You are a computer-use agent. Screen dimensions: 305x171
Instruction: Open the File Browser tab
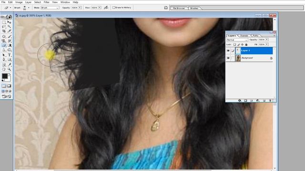[179, 9]
